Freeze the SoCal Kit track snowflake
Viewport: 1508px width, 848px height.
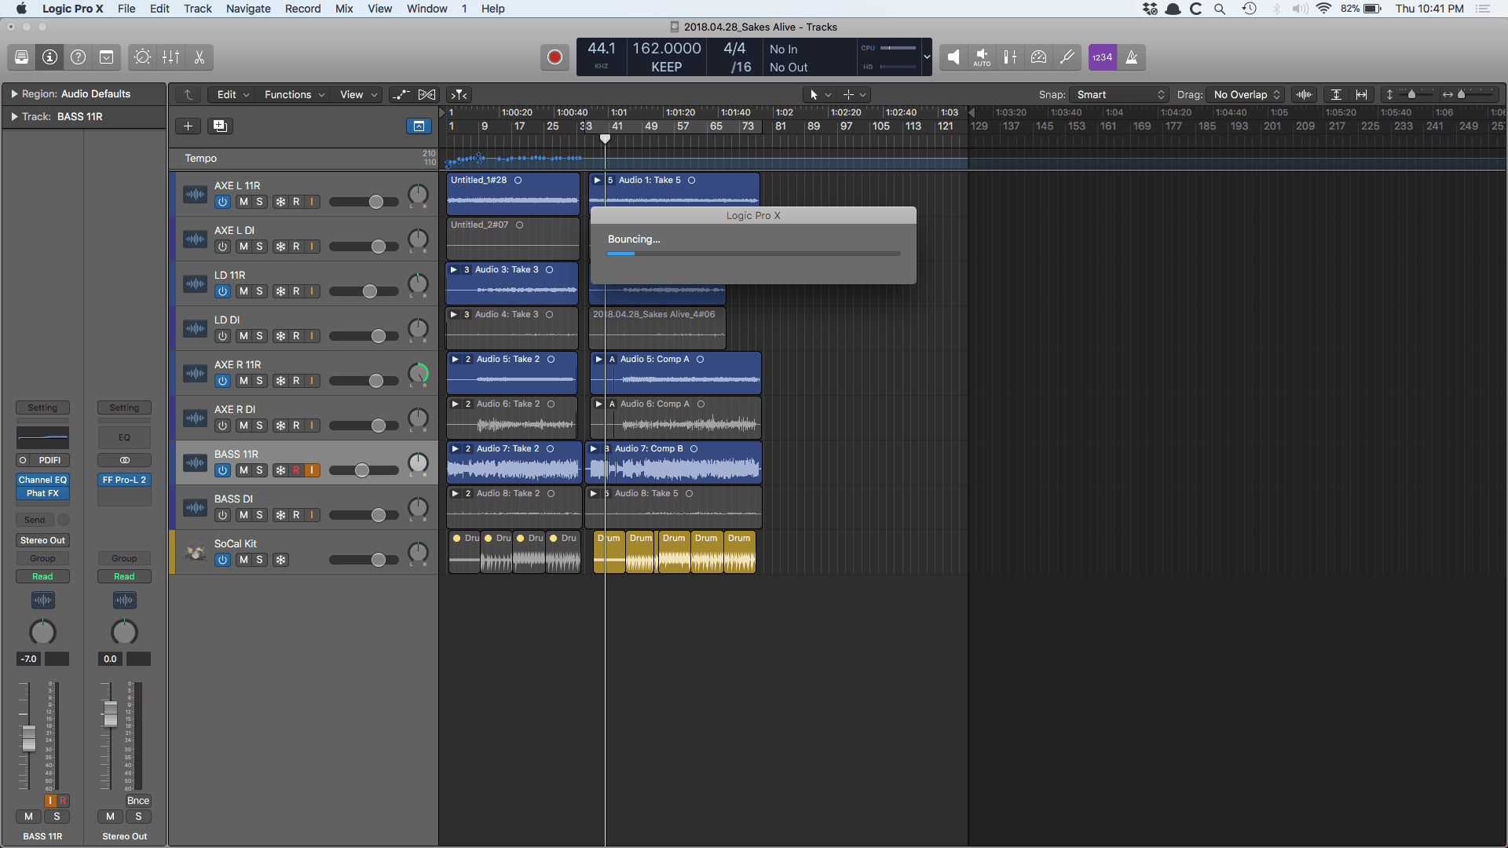coord(280,561)
